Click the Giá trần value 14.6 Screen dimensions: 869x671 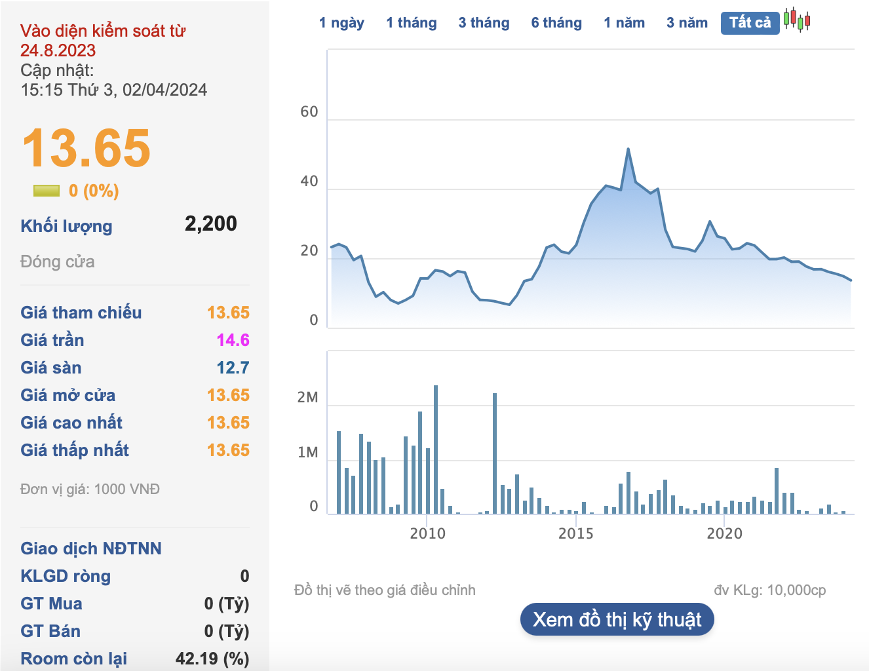pyautogui.click(x=233, y=340)
